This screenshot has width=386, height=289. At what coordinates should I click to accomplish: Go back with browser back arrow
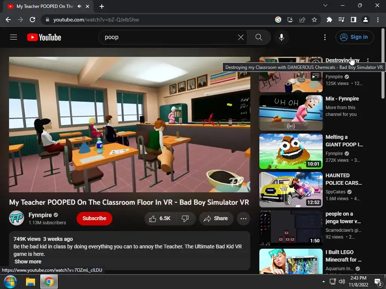point(8,20)
